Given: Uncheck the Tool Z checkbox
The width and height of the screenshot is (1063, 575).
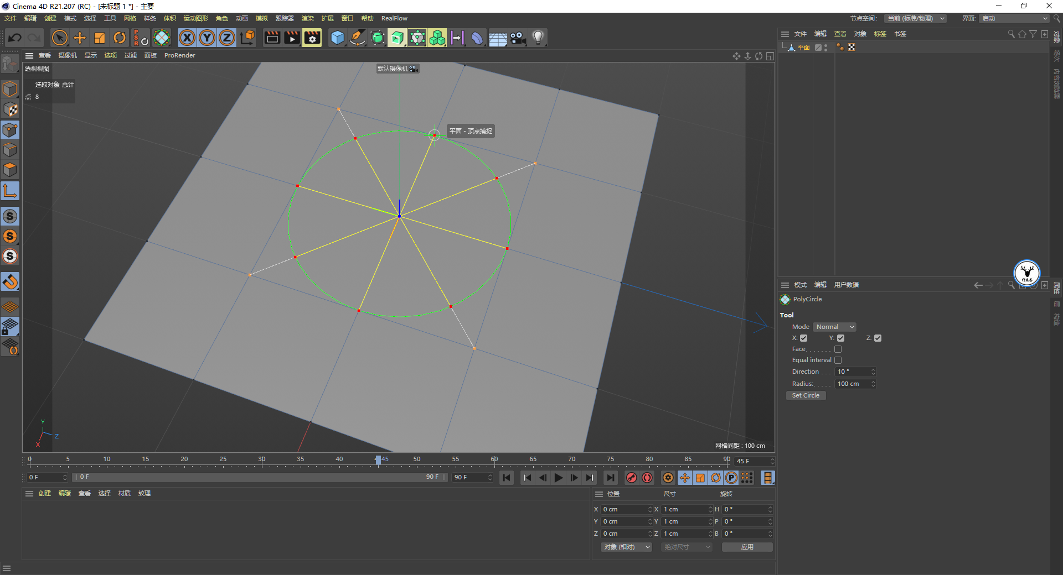Looking at the screenshot, I should tap(878, 338).
